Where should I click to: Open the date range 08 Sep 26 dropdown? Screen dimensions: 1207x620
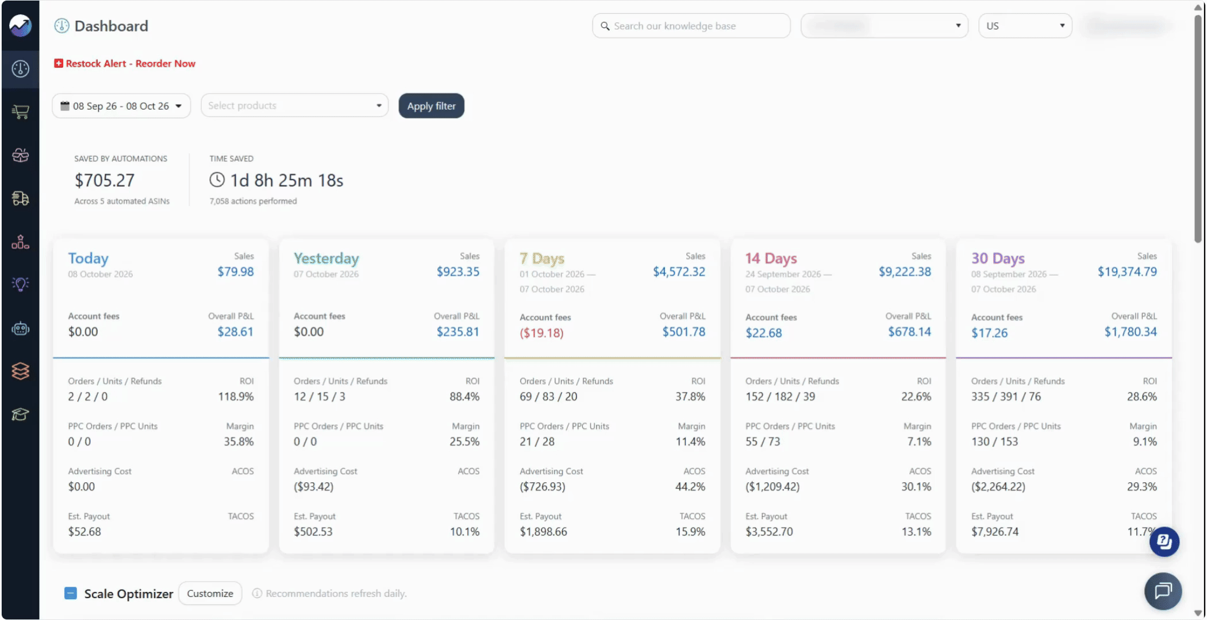(121, 106)
